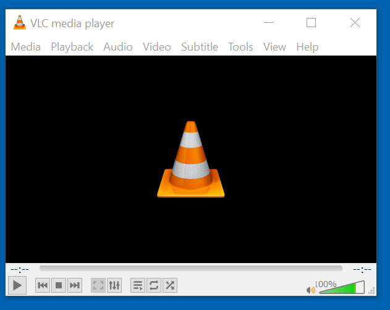Viewport: 390px width, 310px height.
Task: Toggle loop repeat mode
Action: coord(154,285)
